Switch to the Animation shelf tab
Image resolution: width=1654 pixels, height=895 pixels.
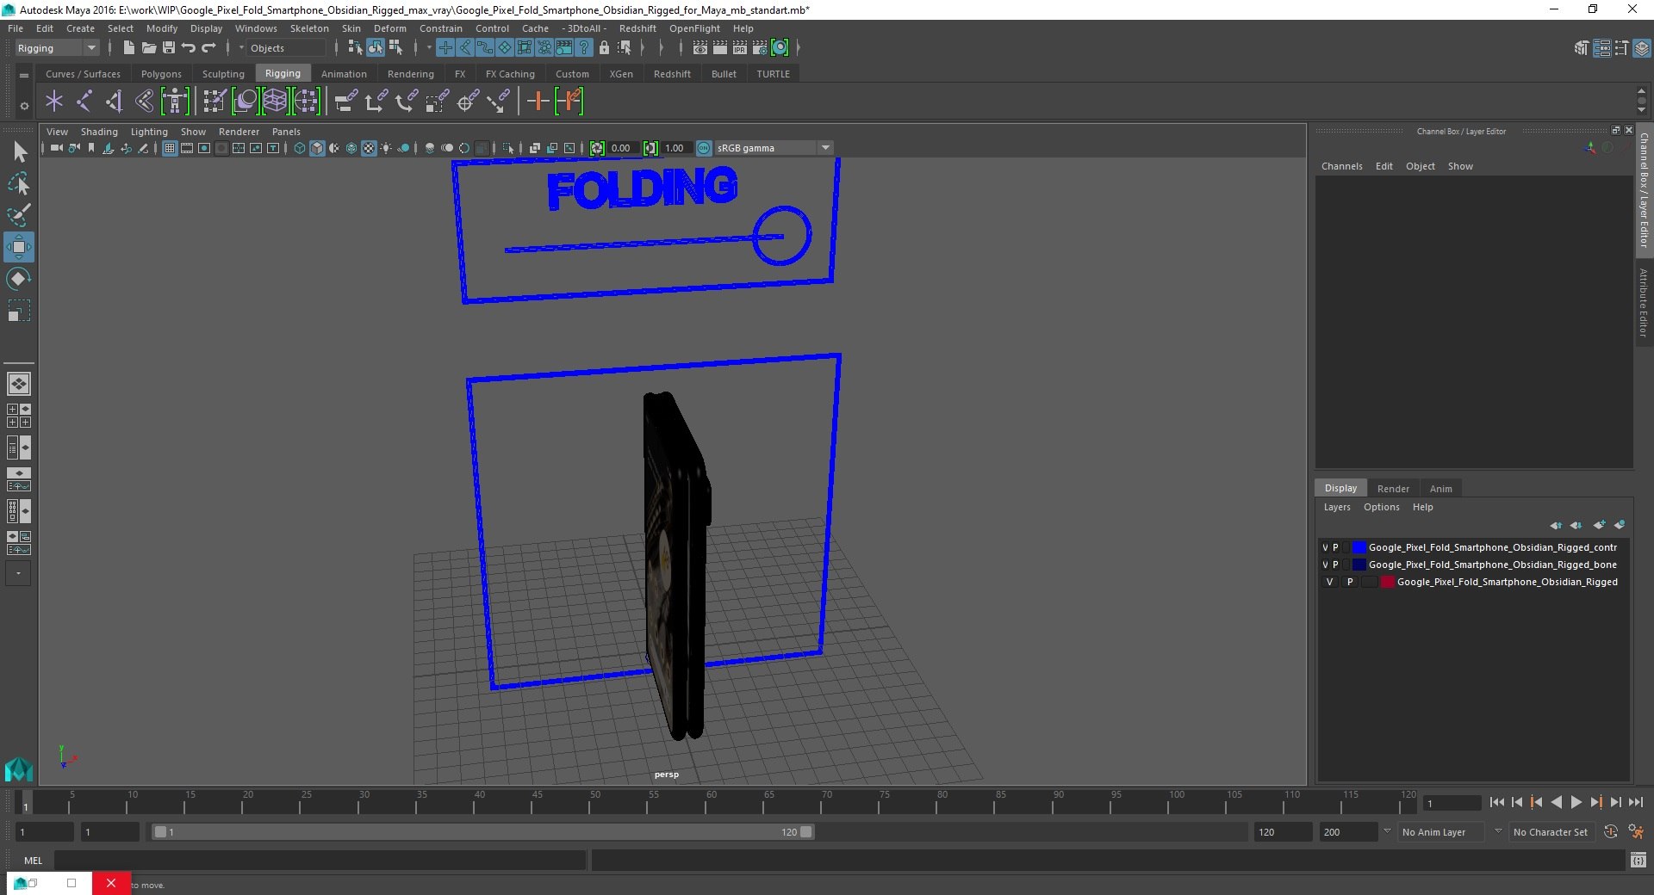344,74
